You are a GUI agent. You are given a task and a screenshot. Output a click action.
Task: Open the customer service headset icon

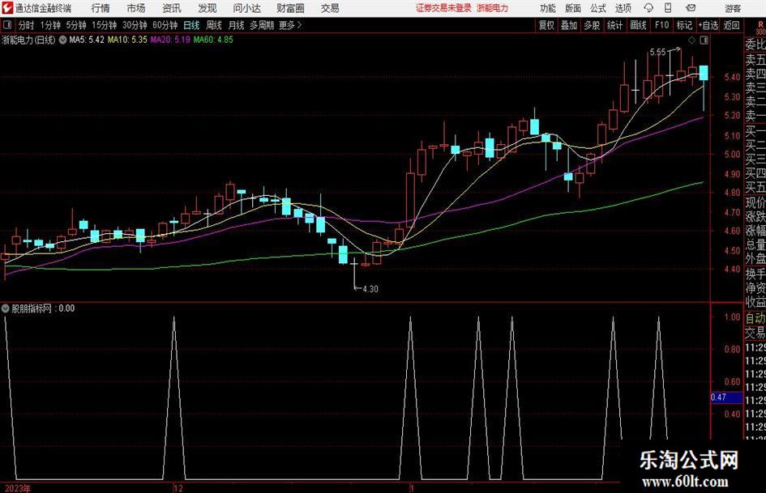[x=648, y=8]
